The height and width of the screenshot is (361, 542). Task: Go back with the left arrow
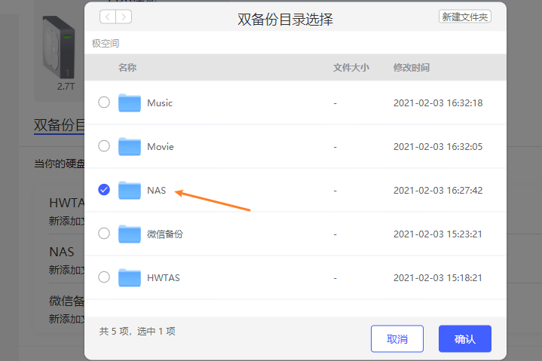click(x=108, y=17)
